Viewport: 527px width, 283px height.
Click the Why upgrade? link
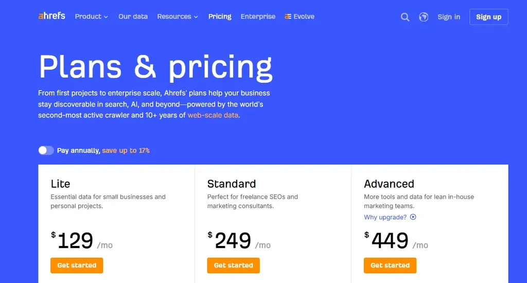(x=385, y=217)
